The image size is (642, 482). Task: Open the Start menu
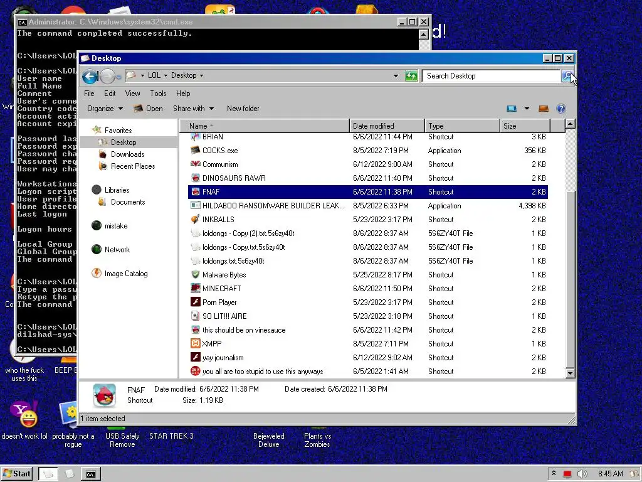pyautogui.click(x=17, y=474)
